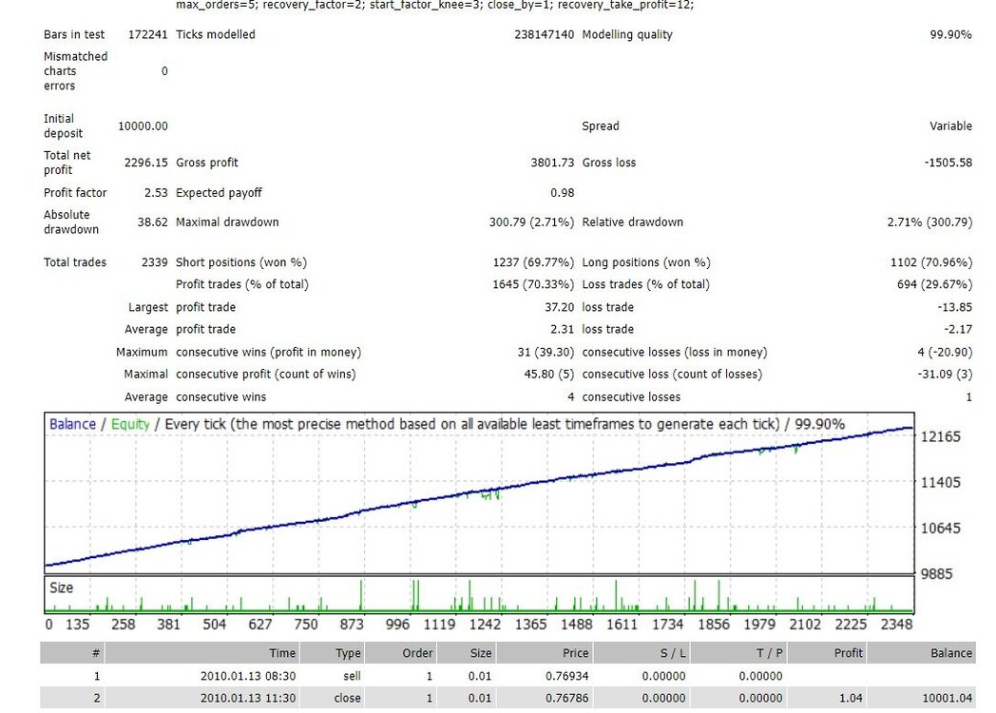Click x-axis tick label 135

(78, 625)
